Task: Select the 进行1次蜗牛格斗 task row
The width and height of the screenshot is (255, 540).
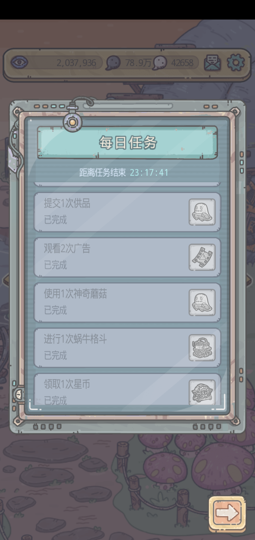Action: tap(127, 348)
